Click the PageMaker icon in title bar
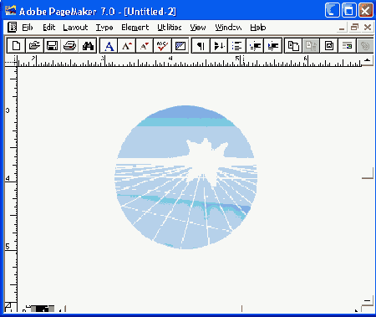 tap(10, 11)
